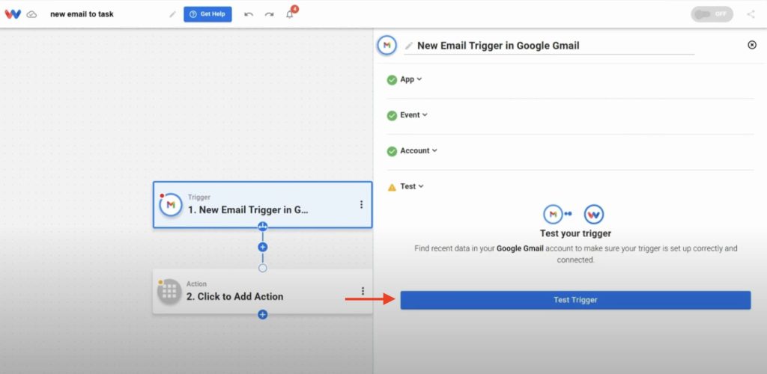Image resolution: width=767 pixels, height=374 pixels.
Task: Click pencil icon beside trigger title
Action: point(409,46)
